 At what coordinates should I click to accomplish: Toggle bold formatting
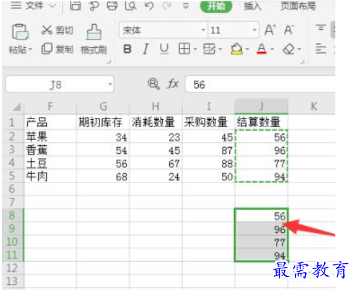pos(127,49)
